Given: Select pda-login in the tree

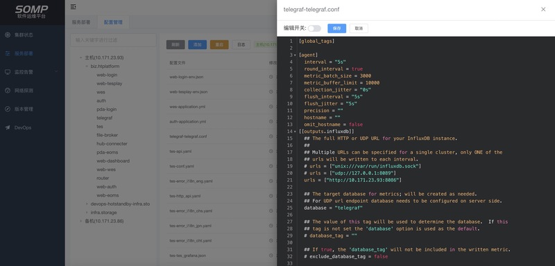Looking at the screenshot, I should pos(107,109).
